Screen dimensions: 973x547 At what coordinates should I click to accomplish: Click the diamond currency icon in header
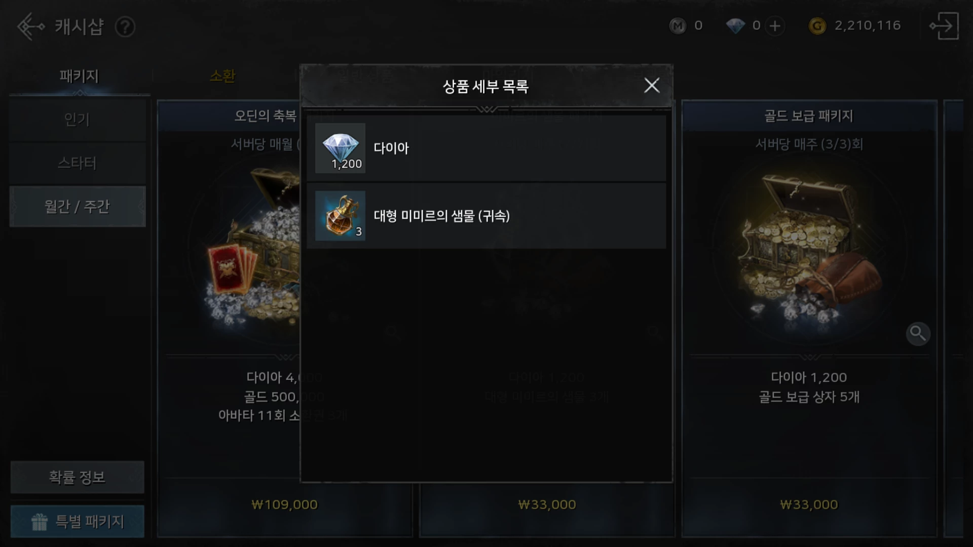735,26
